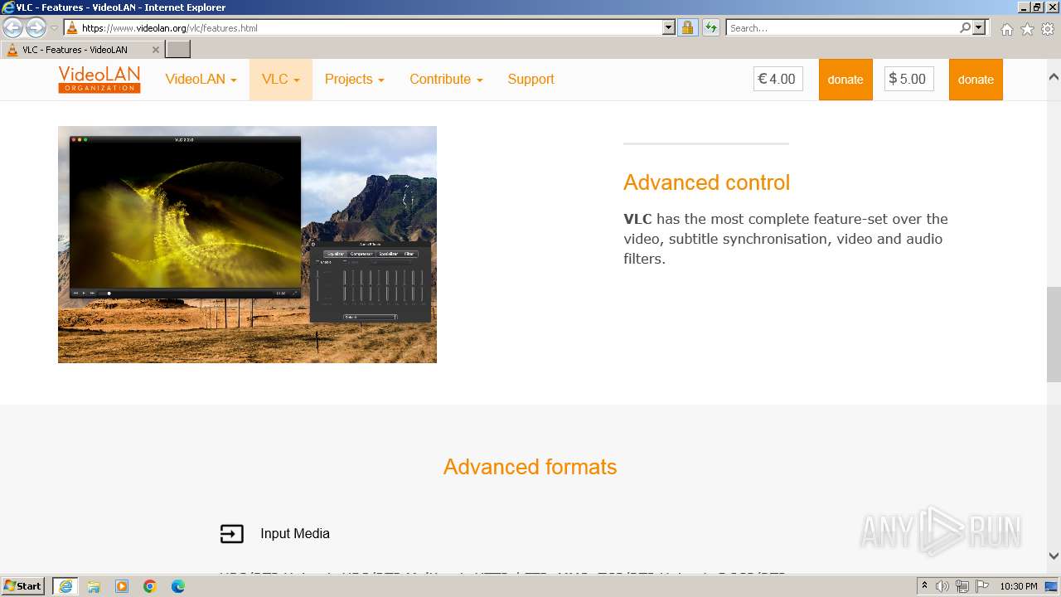Launch the media player taskbar icon
The height and width of the screenshot is (597, 1061).
click(122, 586)
